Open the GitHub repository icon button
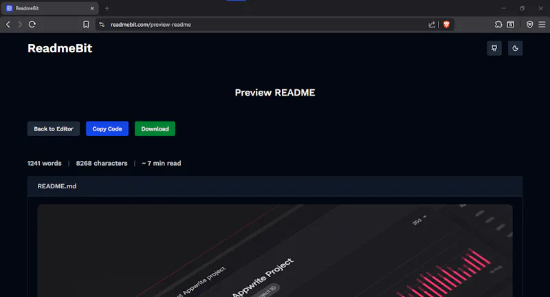Screen dimensions: 550x297 pos(494,48)
